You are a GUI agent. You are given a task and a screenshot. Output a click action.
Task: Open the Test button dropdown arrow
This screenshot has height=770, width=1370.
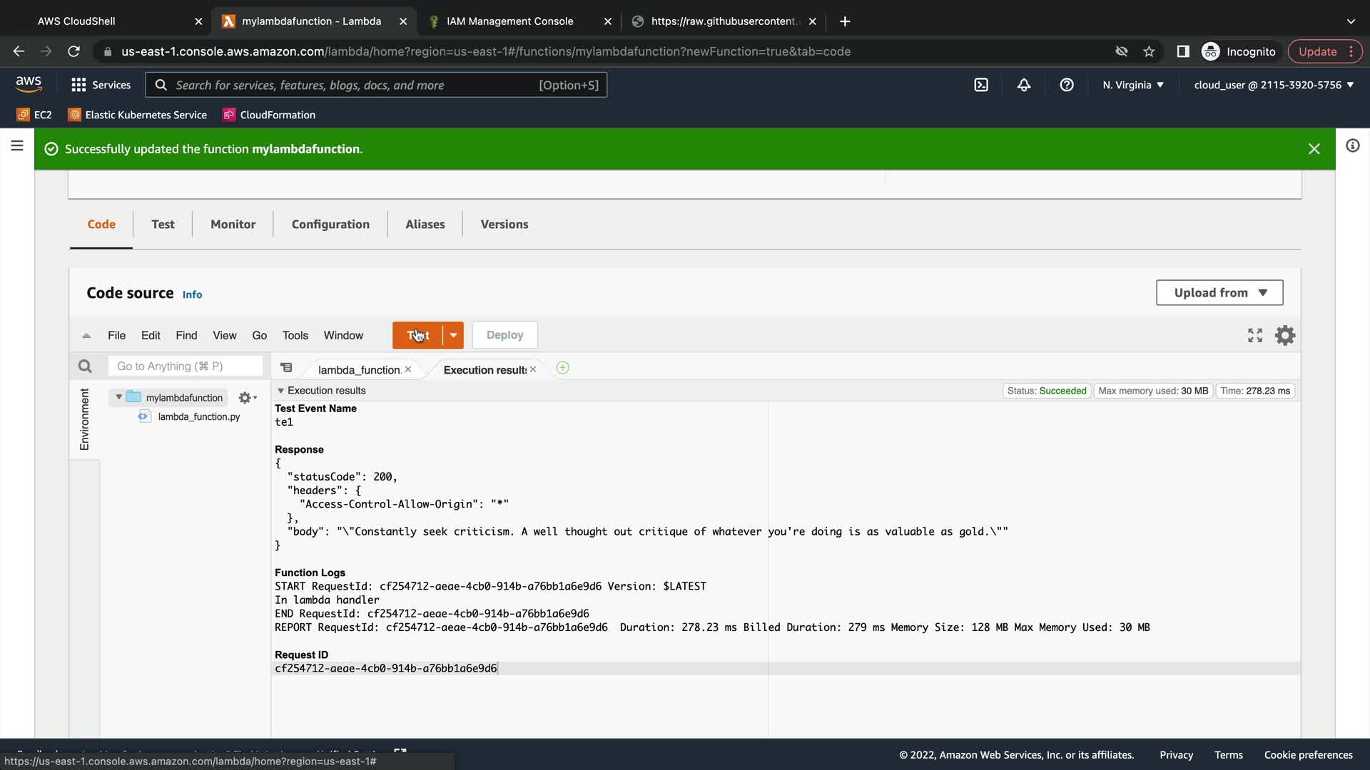pyautogui.click(x=453, y=335)
